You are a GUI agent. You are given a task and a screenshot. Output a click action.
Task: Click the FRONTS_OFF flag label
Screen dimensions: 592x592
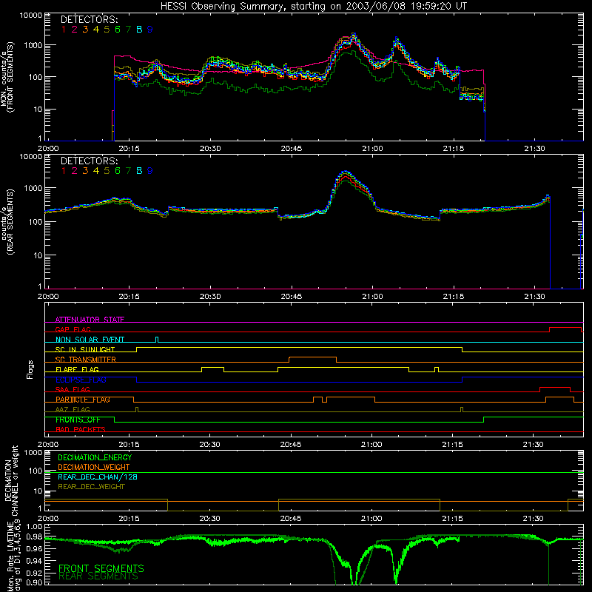tap(78, 420)
